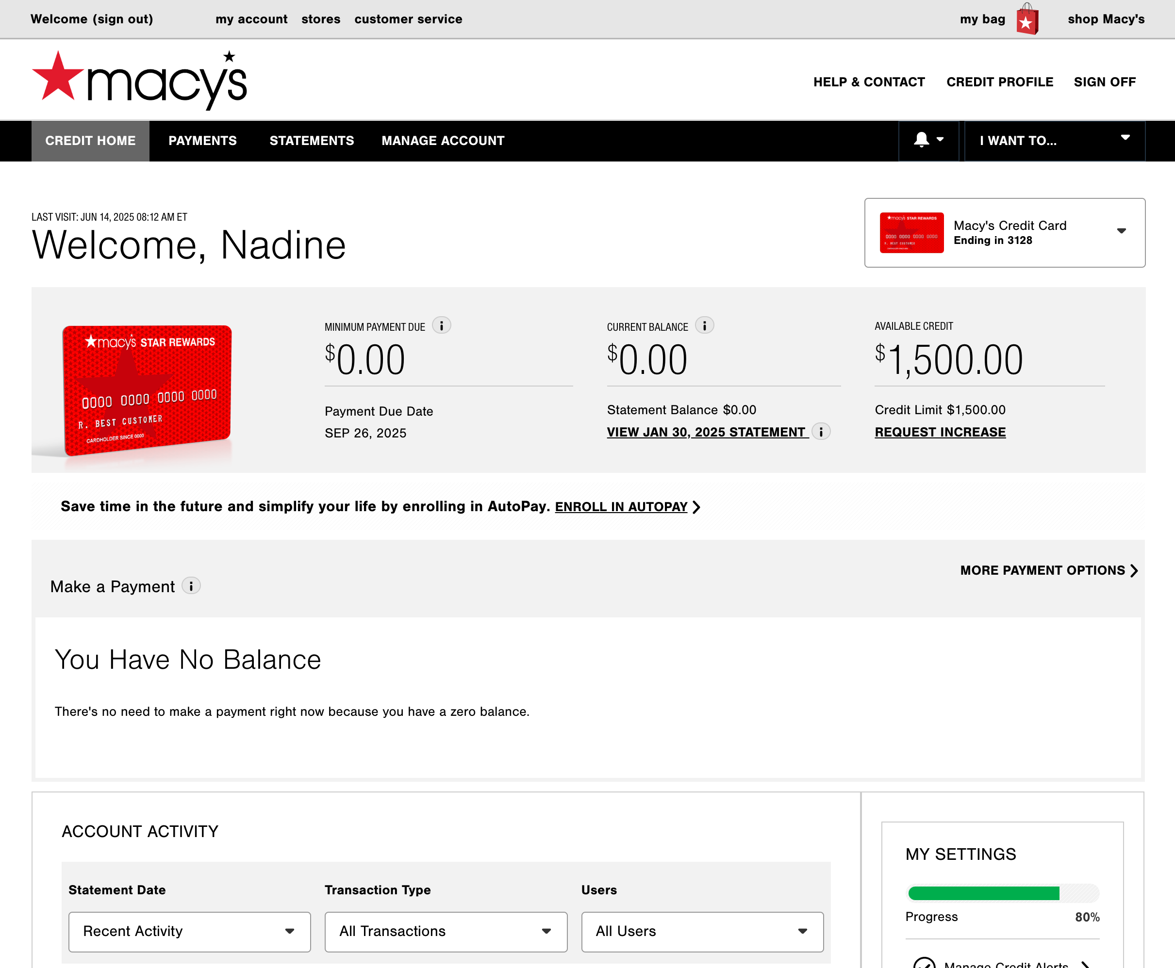
Task: Switch to the PAYMENTS tab
Action: point(202,141)
